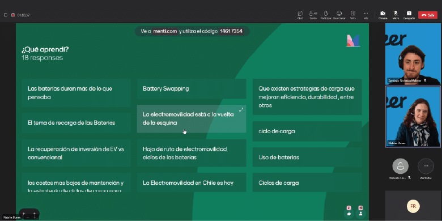Click the Menti participants count icon
Screen dimensions: 442x221
(x=360, y=212)
